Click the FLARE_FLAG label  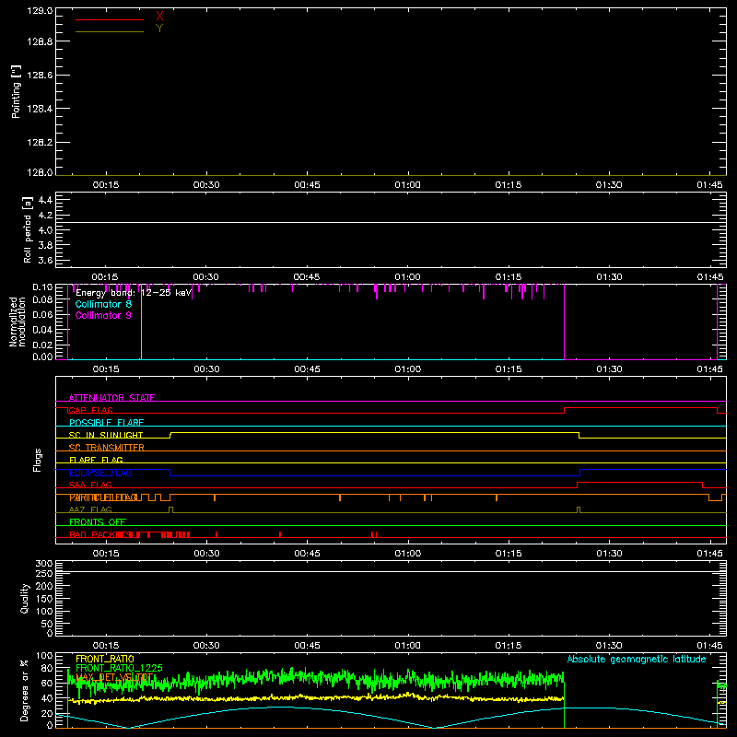[x=96, y=460]
